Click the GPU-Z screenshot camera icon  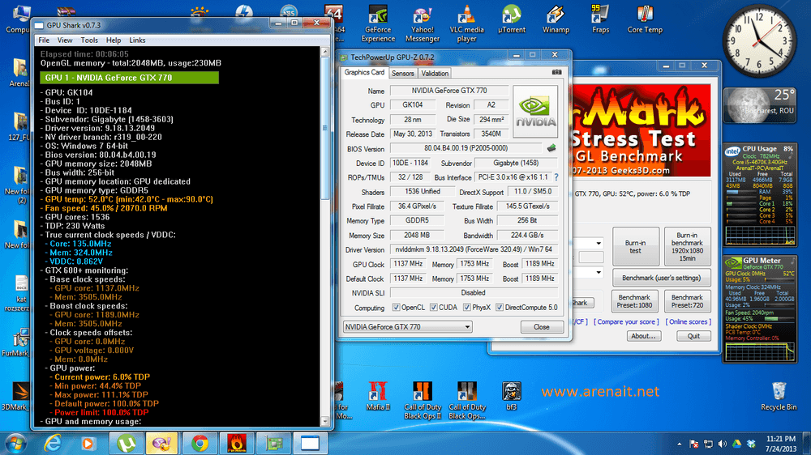(556, 73)
